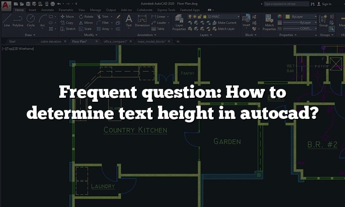Select the Line drawing tool
This screenshot has height=207, width=345.
pyautogui.click(x=7, y=20)
